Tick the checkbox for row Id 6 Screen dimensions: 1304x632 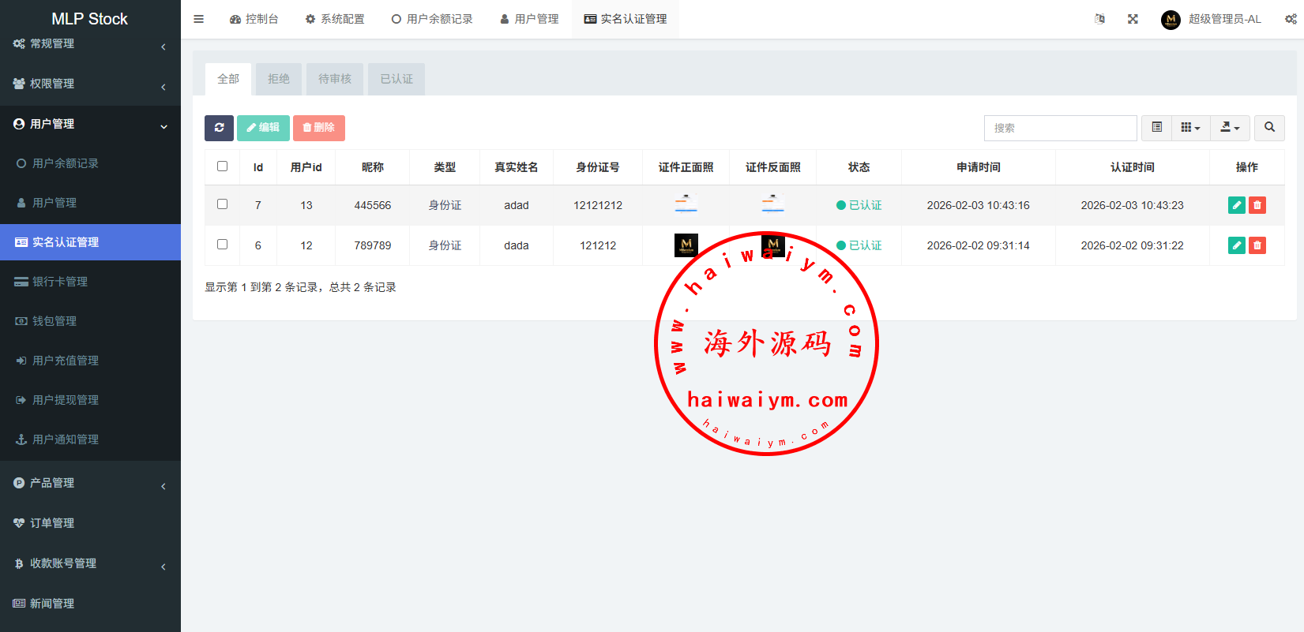coord(222,245)
